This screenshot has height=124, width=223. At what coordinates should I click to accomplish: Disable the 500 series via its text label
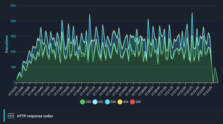pos(138,102)
